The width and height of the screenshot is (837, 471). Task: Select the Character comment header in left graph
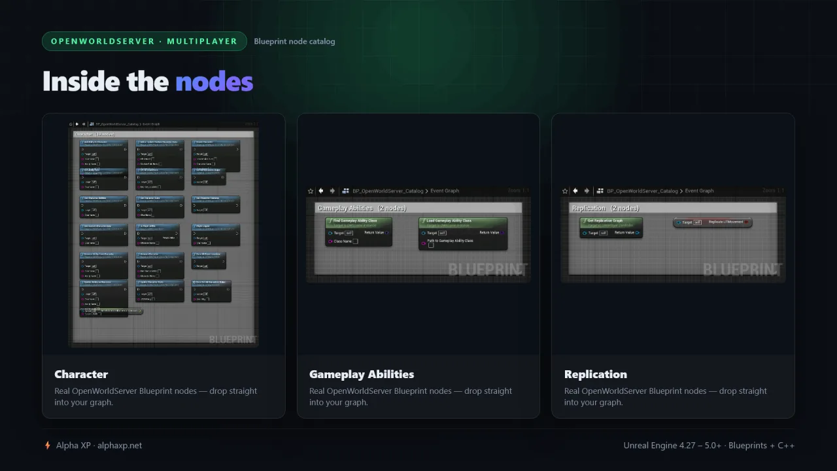pyautogui.click(x=163, y=134)
